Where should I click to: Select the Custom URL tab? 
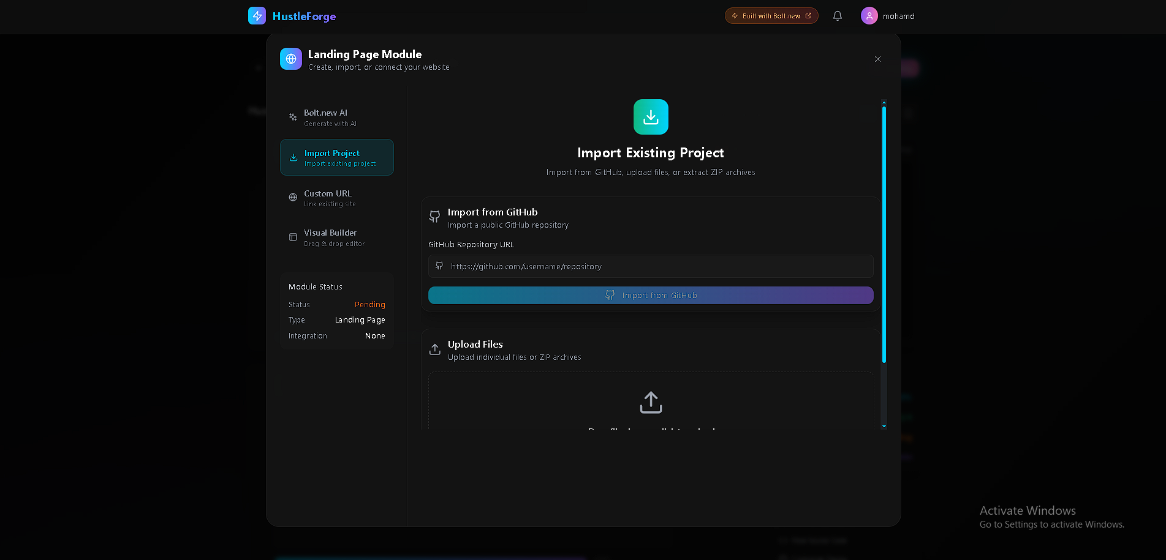click(x=337, y=198)
